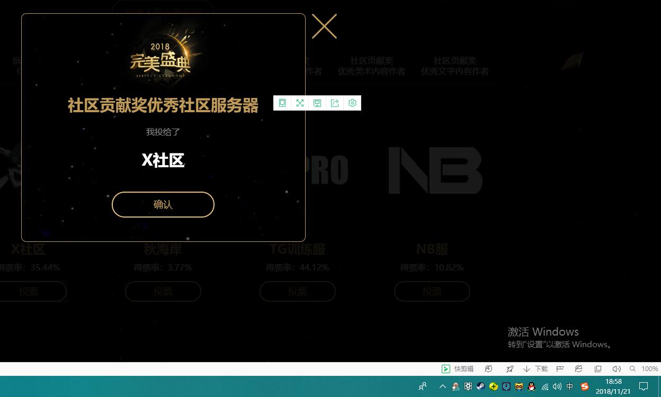Open the Wi-Fi network list from the tray

(544, 387)
